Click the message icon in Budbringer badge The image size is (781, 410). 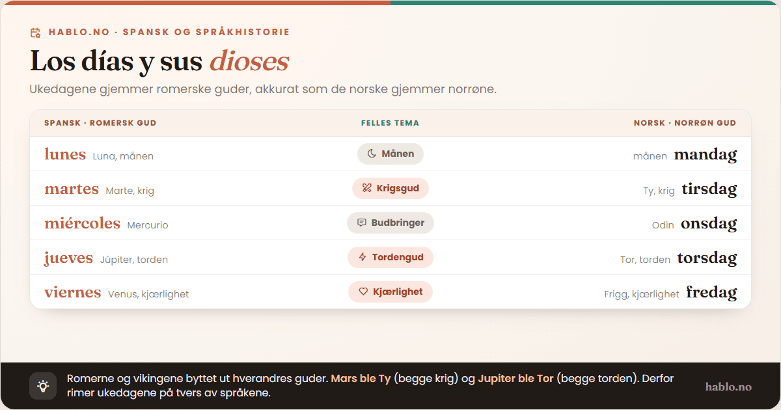[362, 223]
